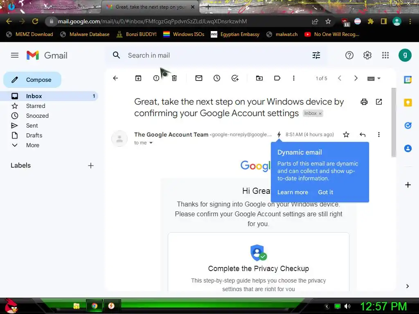Image resolution: width=419 pixels, height=314 pixels.
Task: Open Gmail Settings gear
Action: tap(367, 55)
